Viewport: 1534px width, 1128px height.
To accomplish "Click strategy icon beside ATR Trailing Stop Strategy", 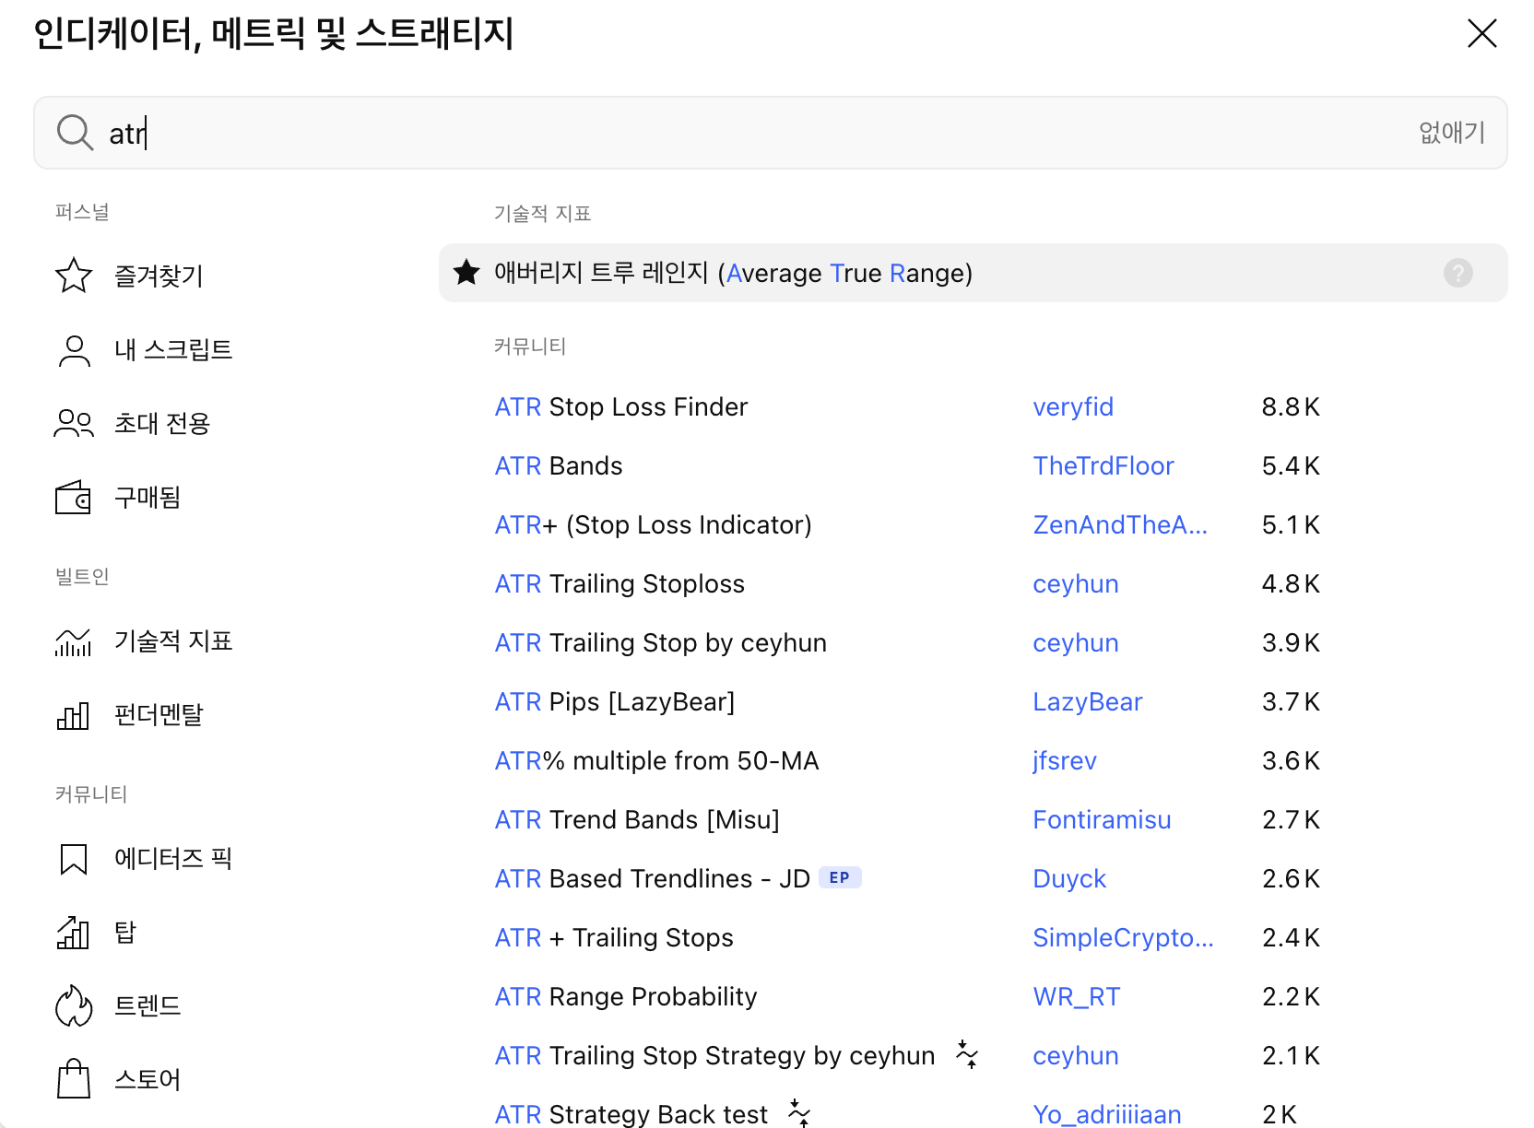I will point(967,1054).
